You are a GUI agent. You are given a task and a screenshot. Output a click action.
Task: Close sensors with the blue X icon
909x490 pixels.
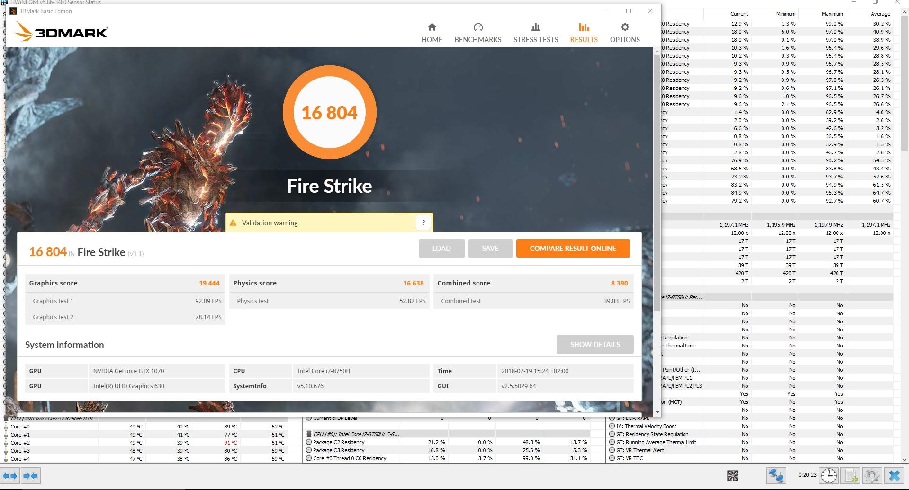pyautogui.click(x=894, y=476)
